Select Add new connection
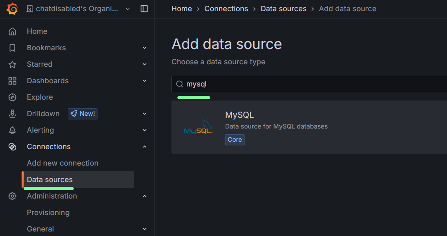The width and height of the screenshot is (447, 236). [x=62, y=163]
